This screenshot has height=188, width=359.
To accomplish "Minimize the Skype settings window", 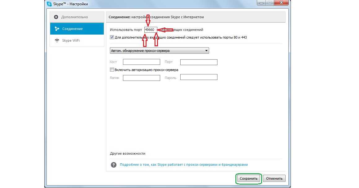I will 261,3.
